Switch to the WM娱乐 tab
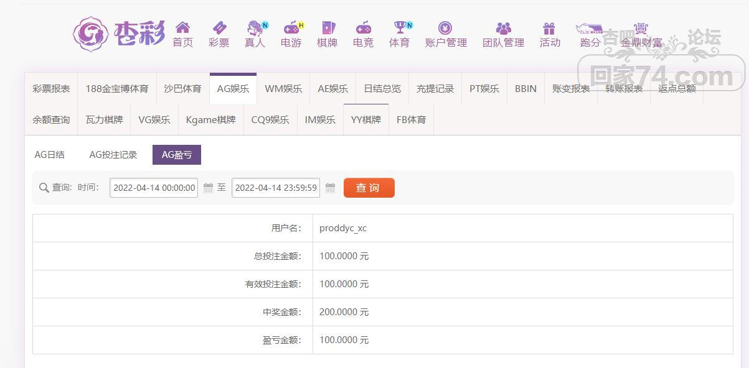Screen dimensions: 749x368 click(x=283, y=88)
